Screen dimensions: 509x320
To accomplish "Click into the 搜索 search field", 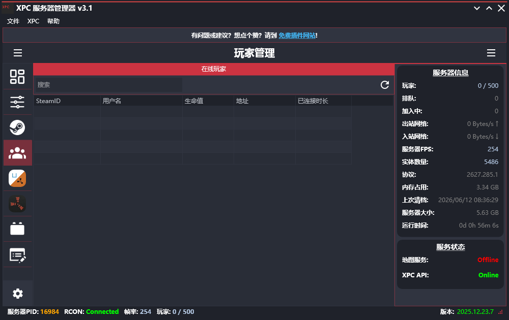I will tap(108, 85).
